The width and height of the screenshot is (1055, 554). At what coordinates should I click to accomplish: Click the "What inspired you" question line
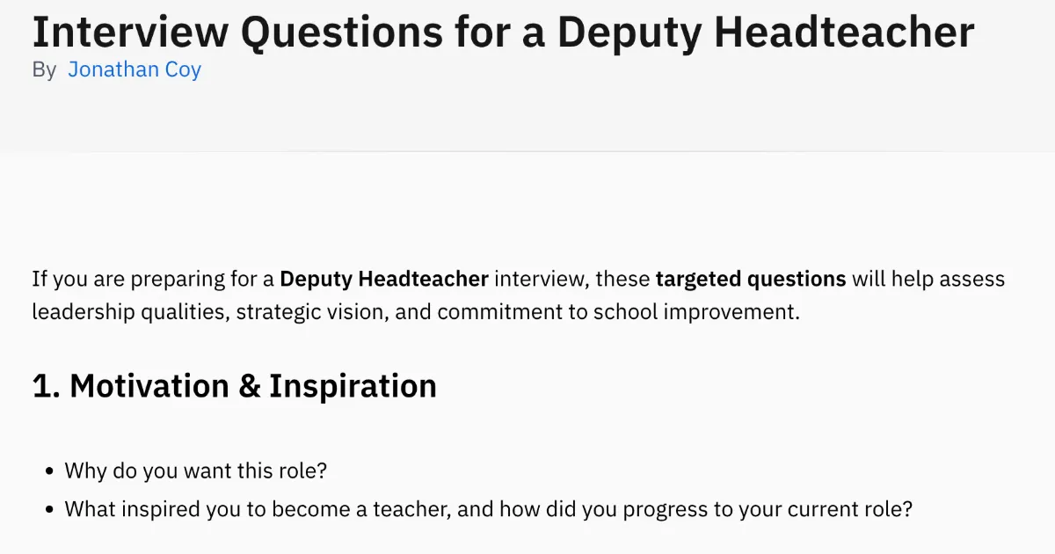pyautogui.click(x=489, y=508)
